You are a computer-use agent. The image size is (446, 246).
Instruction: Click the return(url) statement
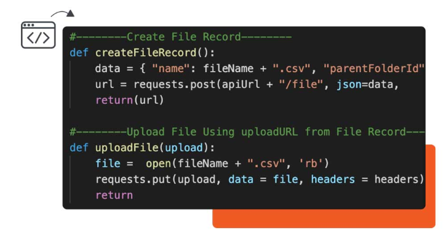pyautogui.click(x=130, y=100)
